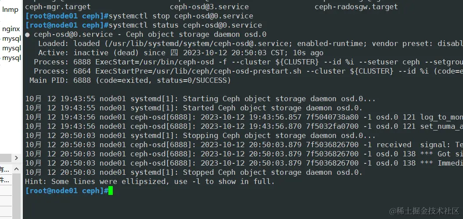The height and width of the screenshot is (219, 463).
Task: Select the row starting with 有 in lower panel
Action: tap(4, 170)
